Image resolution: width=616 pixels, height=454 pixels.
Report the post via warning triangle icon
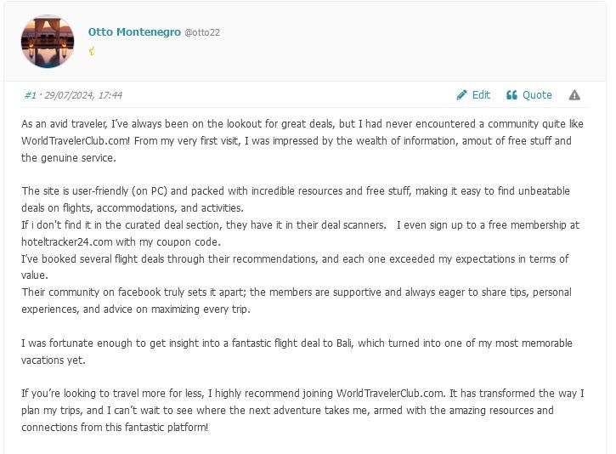[x=574, y=95]
